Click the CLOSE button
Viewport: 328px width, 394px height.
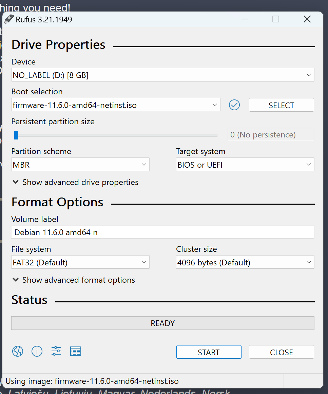(x=281, y=352)
